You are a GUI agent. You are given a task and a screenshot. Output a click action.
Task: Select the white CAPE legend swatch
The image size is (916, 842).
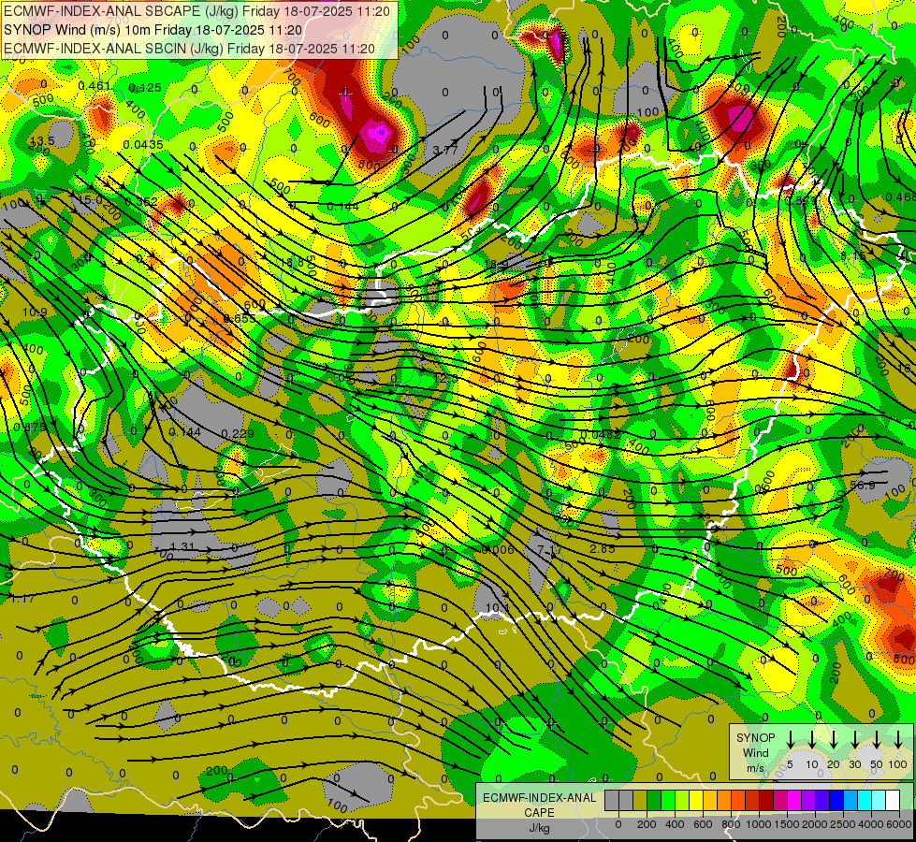click(x=892, y=801)
